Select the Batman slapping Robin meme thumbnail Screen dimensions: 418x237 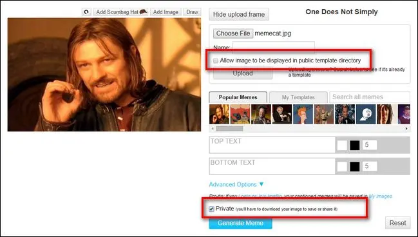tap(240, 114)
